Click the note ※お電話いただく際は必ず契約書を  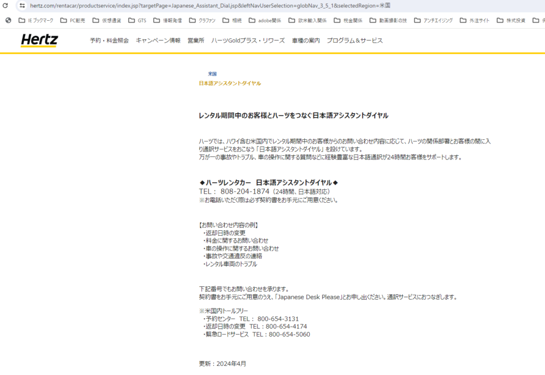pos(268,200)
